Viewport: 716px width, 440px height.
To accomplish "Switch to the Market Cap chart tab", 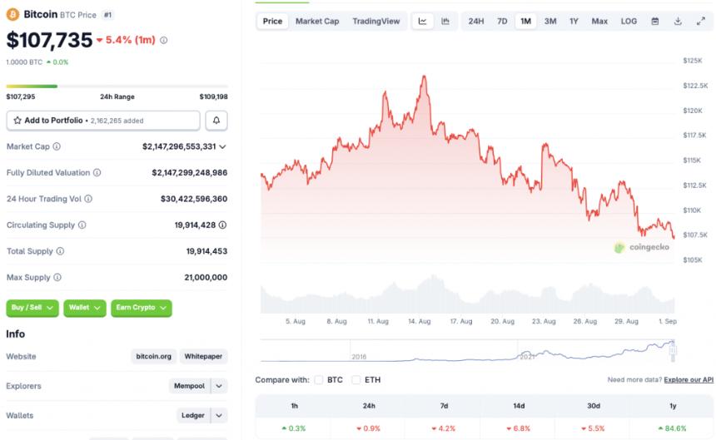I will tap(317, 21).
